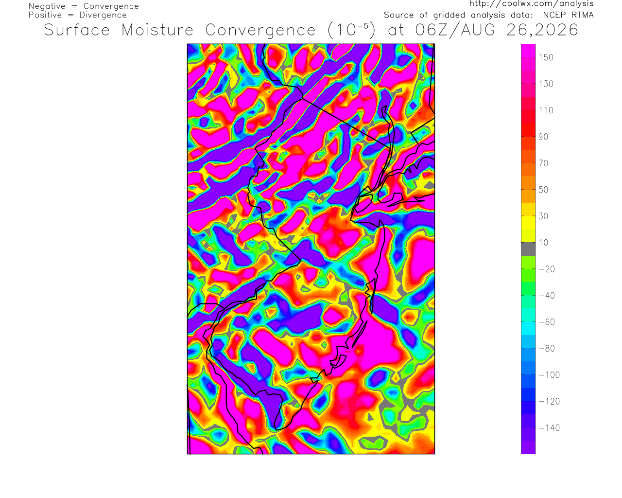Click the coolwx.com/analysis URL text
Viewport: 622px width, 498px height.
click(531, 4)
